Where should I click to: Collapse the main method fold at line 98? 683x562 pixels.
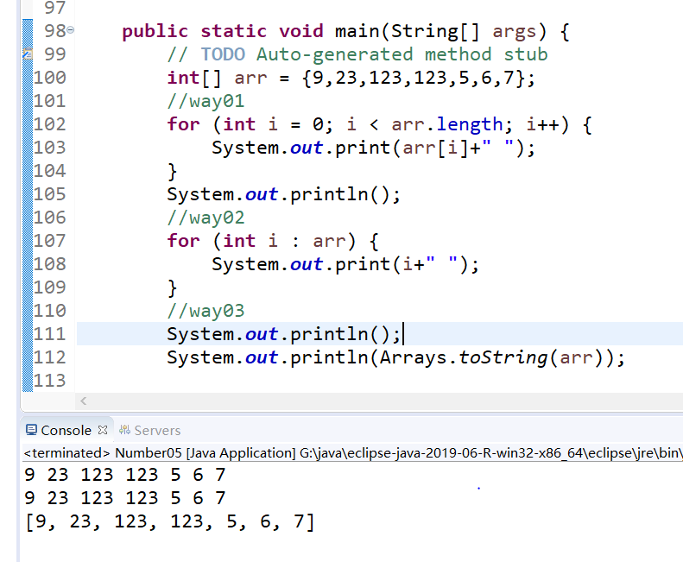71,31
